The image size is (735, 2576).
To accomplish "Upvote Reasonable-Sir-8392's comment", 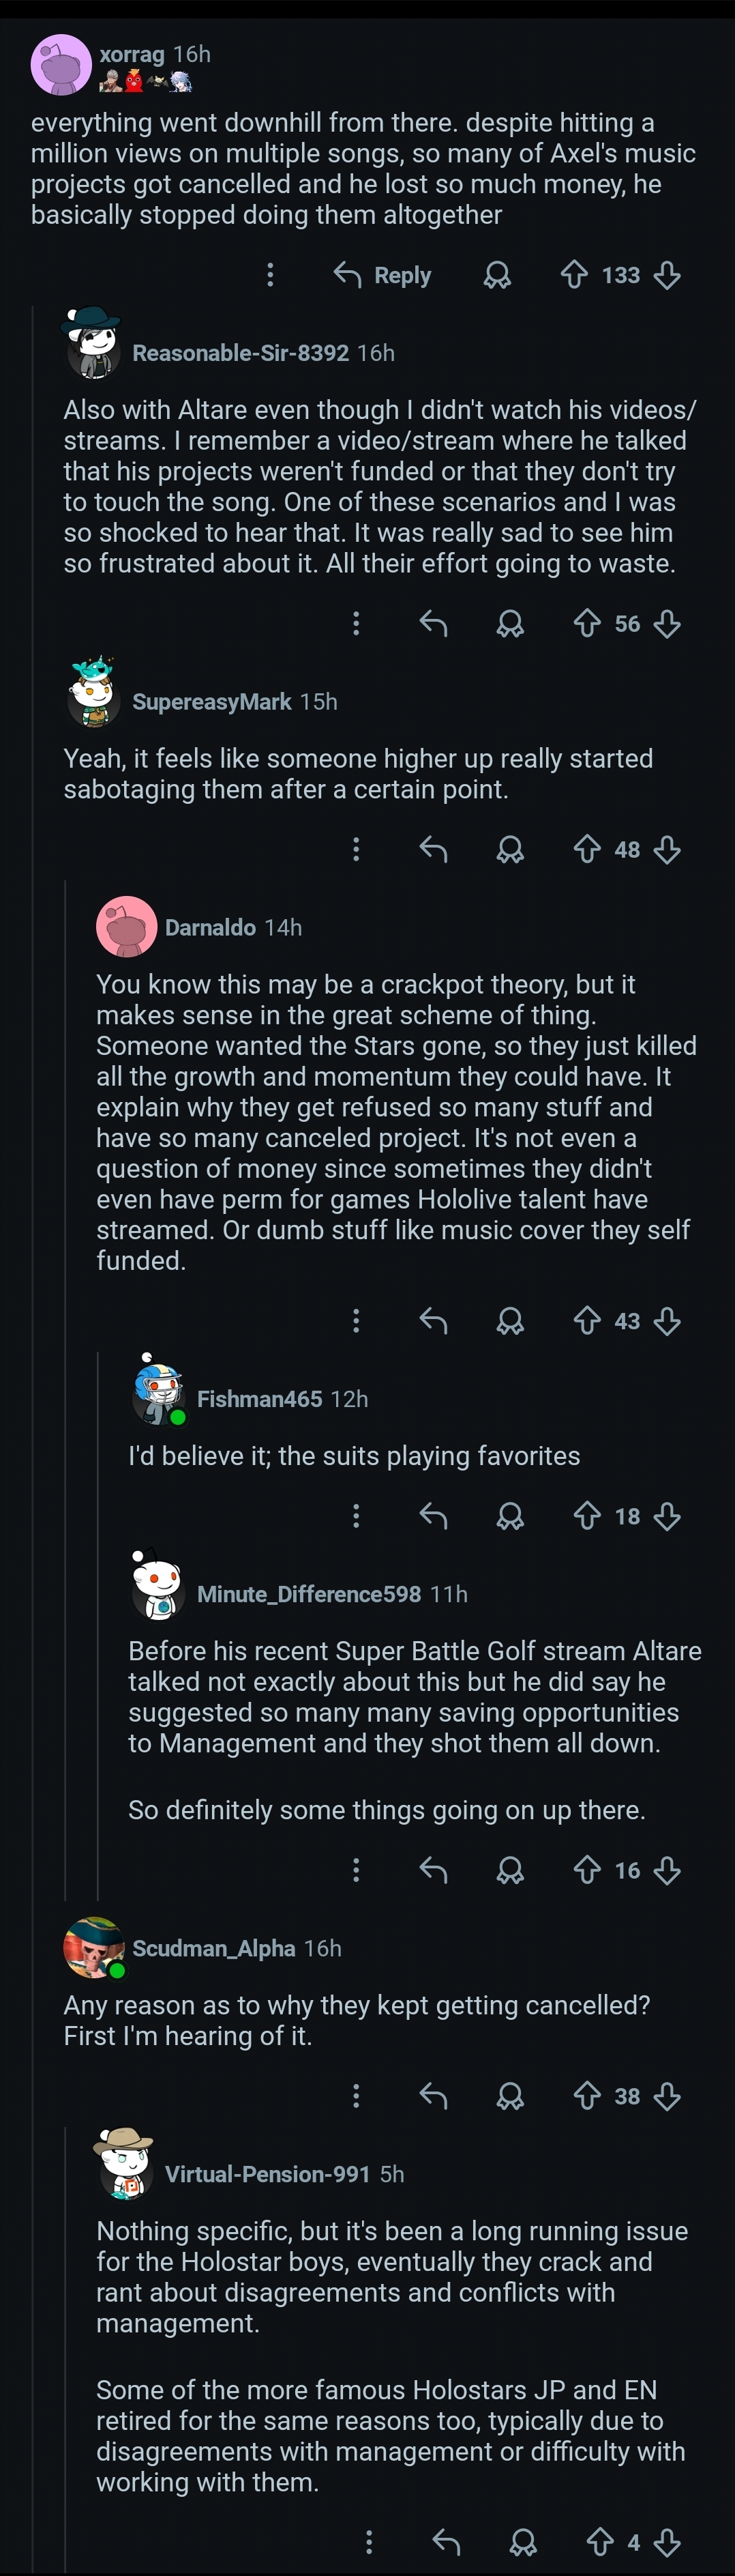I will pos(587,624).
